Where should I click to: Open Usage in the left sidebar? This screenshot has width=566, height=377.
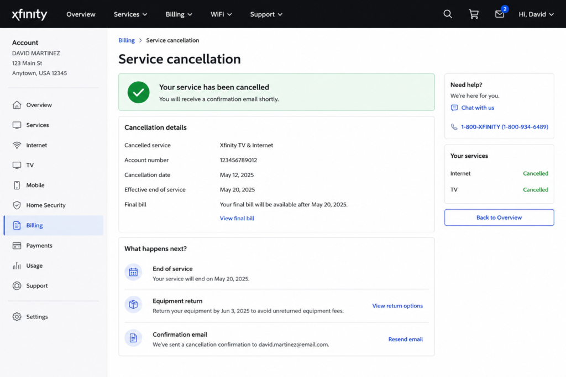pyautogui.click(x=54, y=266)
